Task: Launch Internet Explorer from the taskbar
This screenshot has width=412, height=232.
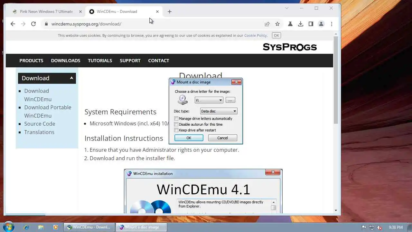Action: (x=26, y=227)
